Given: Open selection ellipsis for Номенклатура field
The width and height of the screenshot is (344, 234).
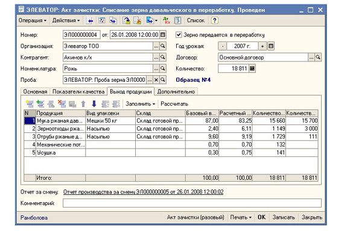Looking at the screenshot, I should point(156,69).
